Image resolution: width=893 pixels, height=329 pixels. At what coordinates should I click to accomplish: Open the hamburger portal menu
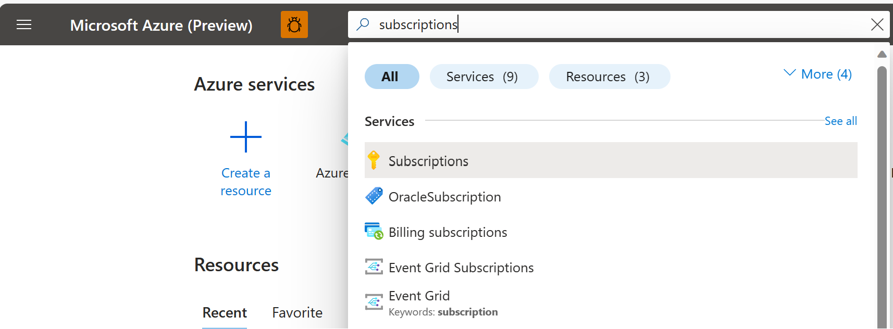(x=24, y=24)
